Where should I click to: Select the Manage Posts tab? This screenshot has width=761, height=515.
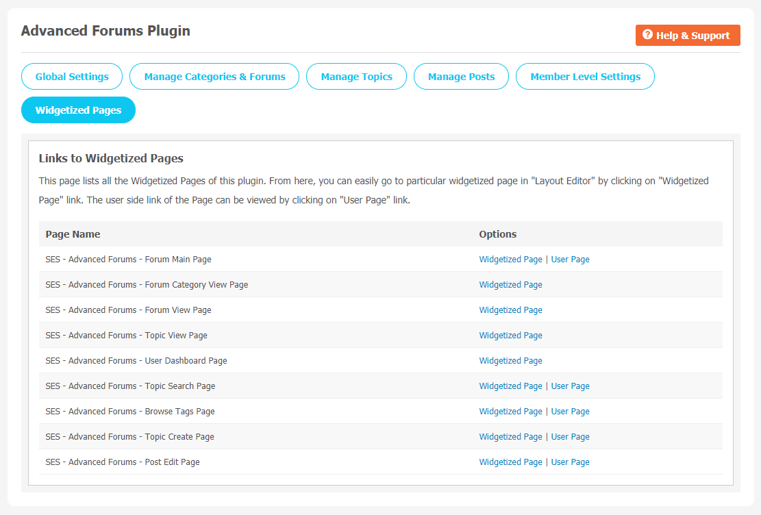click(461, 77)
